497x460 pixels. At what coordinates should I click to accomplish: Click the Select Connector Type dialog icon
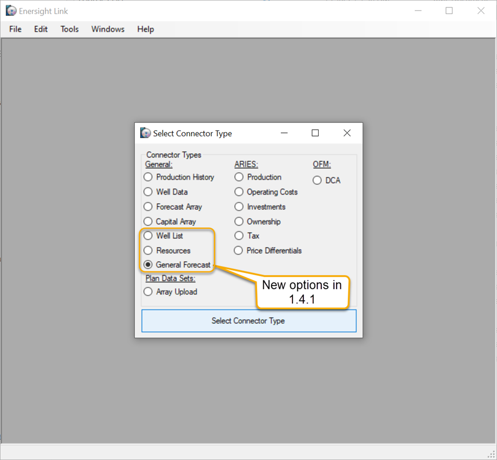point(145,133)
